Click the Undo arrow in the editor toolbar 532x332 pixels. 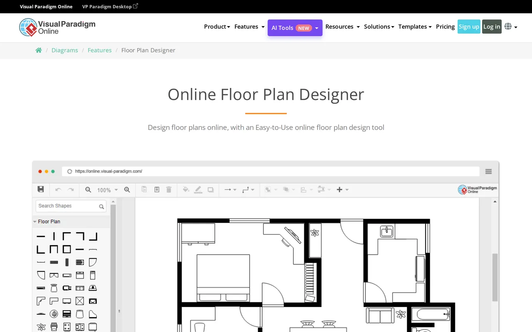58,190
